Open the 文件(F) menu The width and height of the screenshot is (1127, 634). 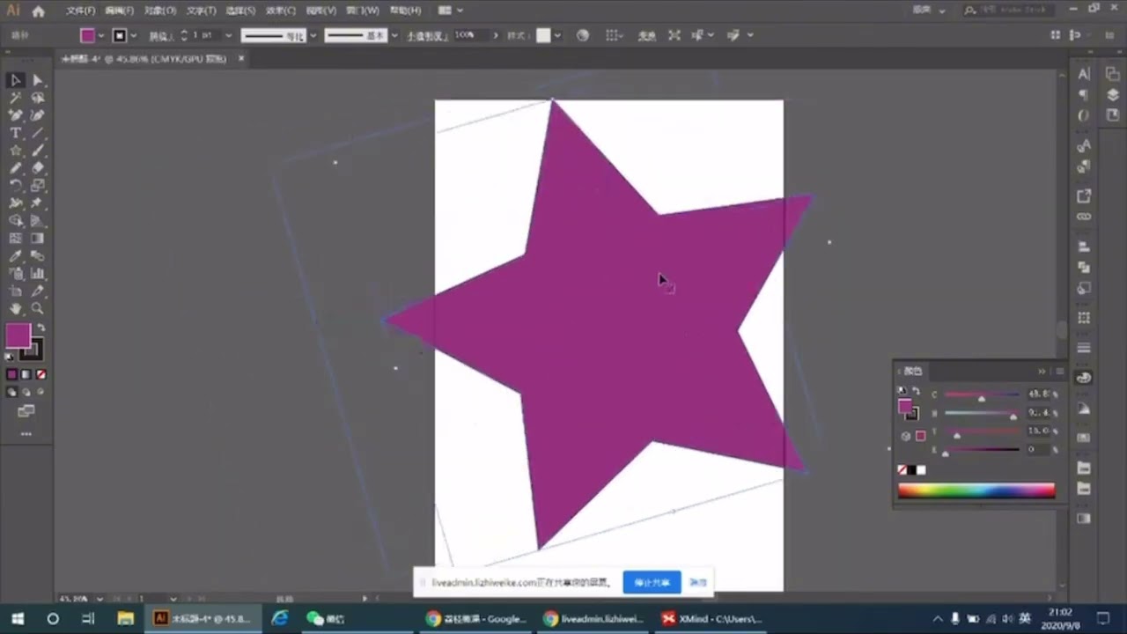coord(81,11)
